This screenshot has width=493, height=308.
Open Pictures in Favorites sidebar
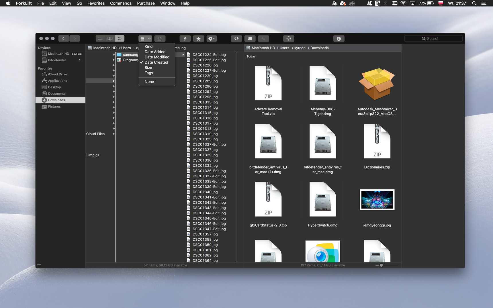(60, 107)
